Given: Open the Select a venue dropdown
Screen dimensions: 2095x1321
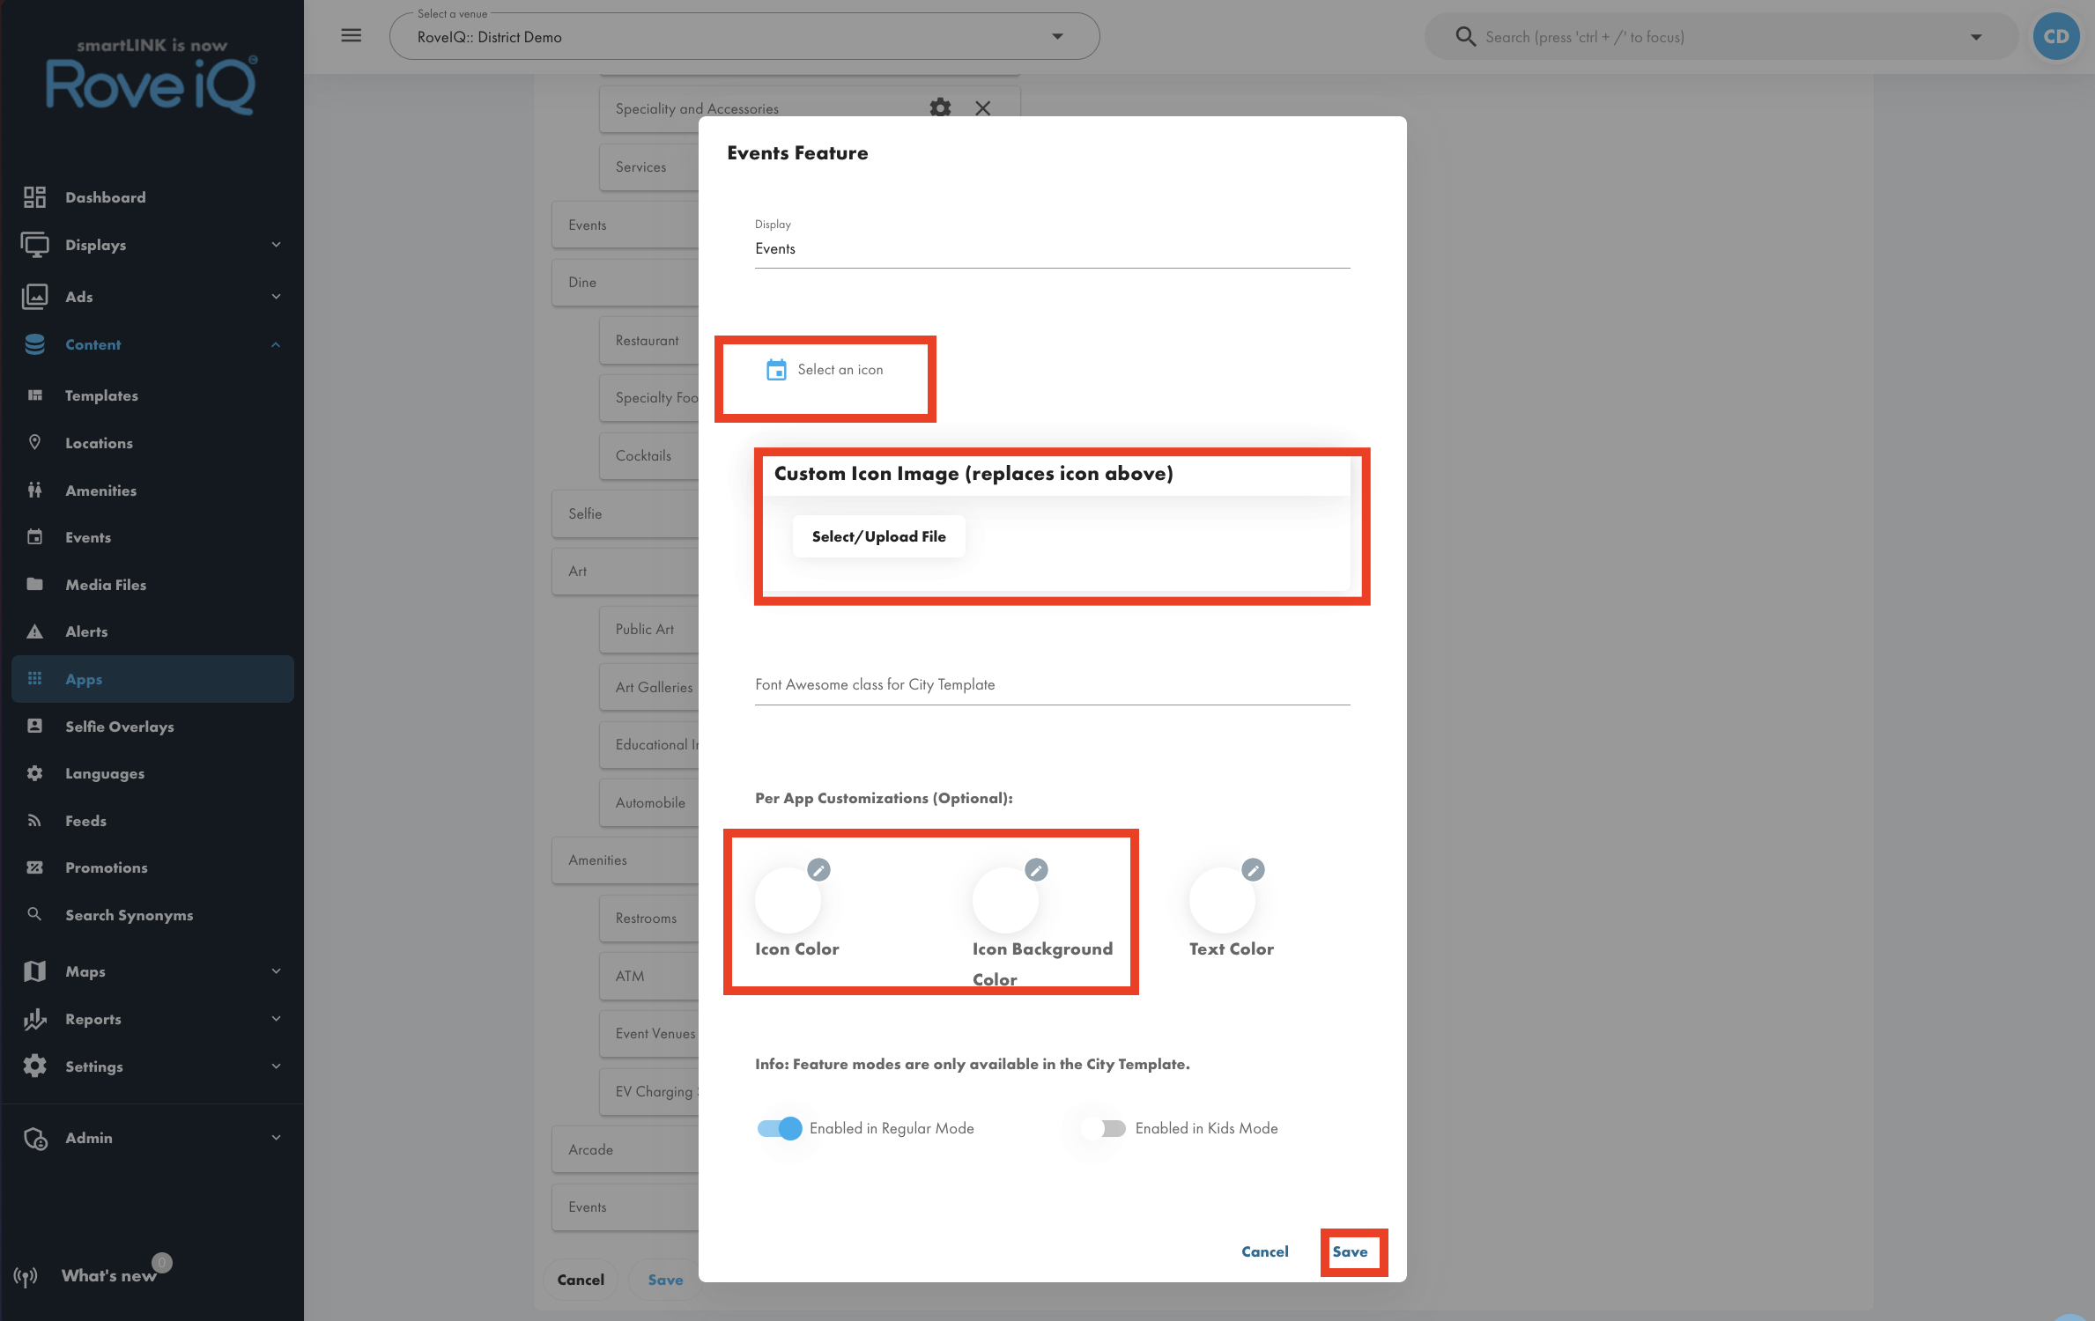Looking at the screenshot, I should point(744,37).
